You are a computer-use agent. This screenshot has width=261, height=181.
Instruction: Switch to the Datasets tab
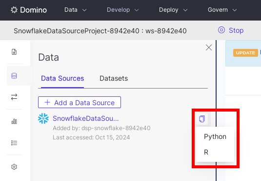pyautogui.click(x=114, y=78)
